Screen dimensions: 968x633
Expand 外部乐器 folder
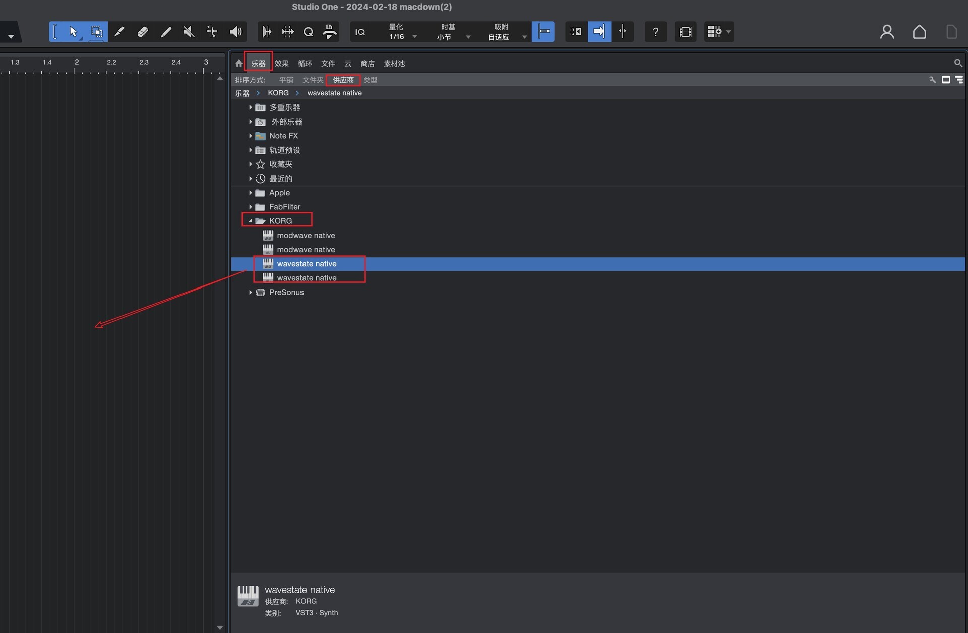pyautogui.click(x=250, y=122)
